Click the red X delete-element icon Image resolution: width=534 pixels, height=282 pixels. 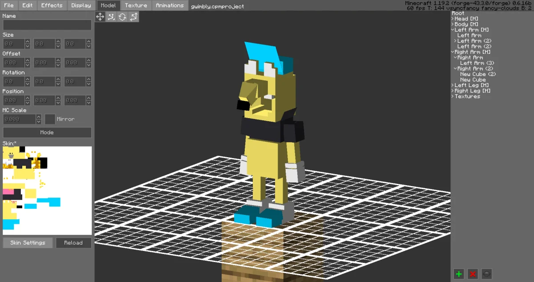pyautogui.click(x=473, y=274)
